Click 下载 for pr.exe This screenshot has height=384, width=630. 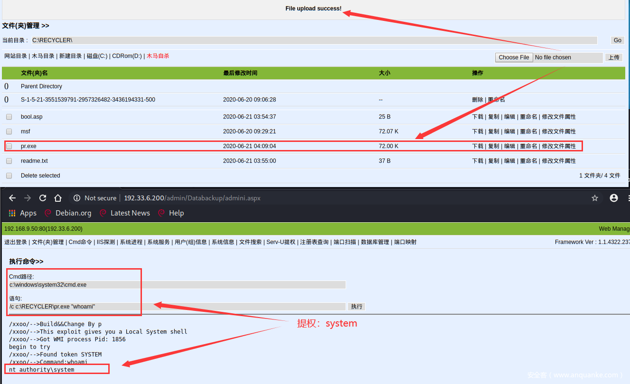[x=478, y=146]
